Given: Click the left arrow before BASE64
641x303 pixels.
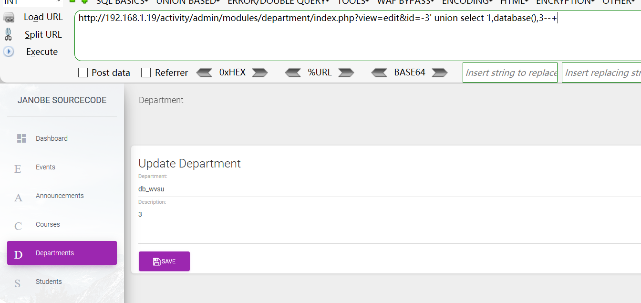Looking at the screenshot, I should (x=379, y=73).
